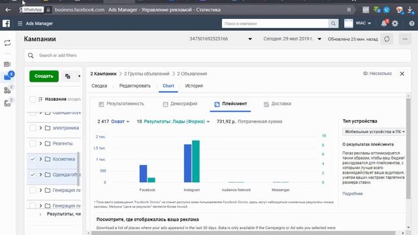
Task: Click the sort icon beside Название
Action: 40,99
